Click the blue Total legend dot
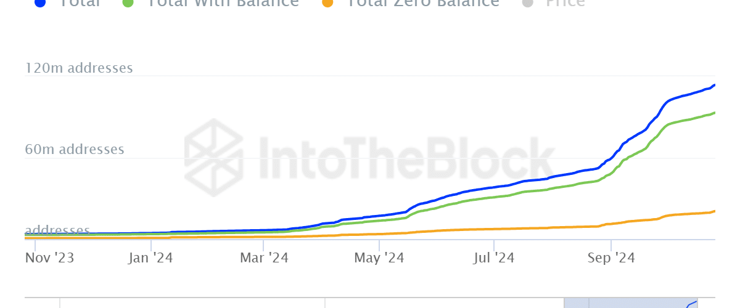 click(x=41, y=2)
